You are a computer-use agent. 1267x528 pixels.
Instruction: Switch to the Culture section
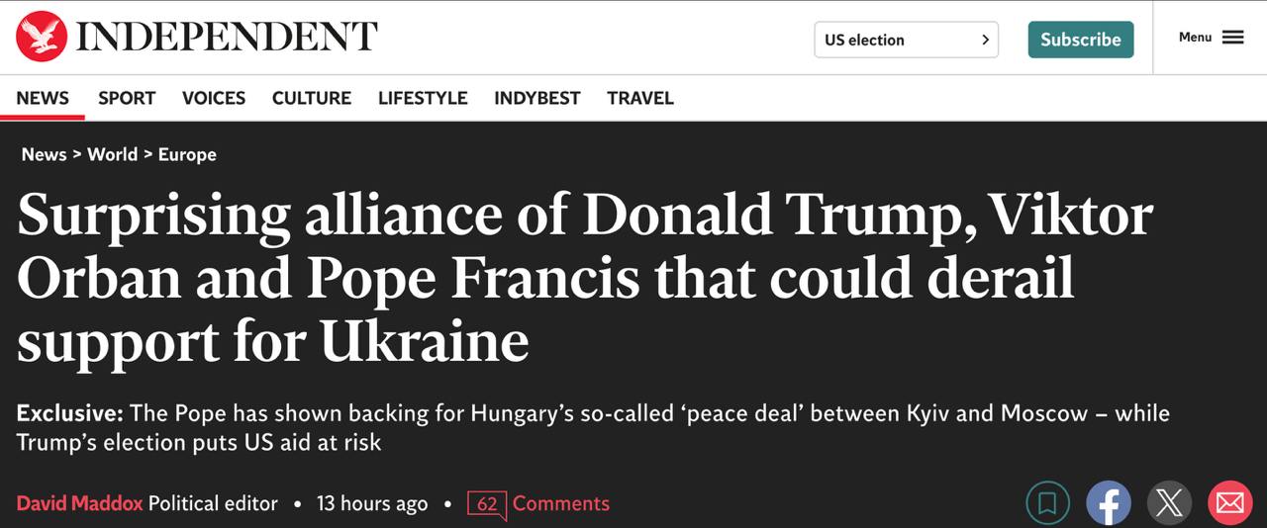[x=312, y=98]
